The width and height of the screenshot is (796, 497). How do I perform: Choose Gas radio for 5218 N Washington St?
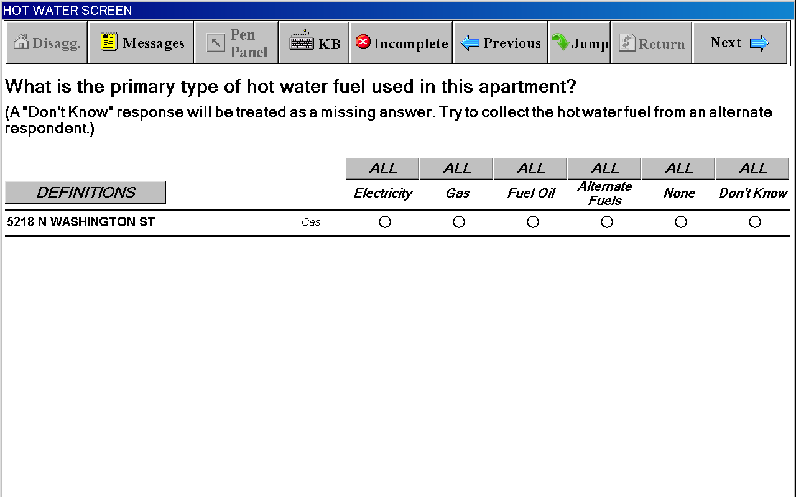click(x=459, y=222)
